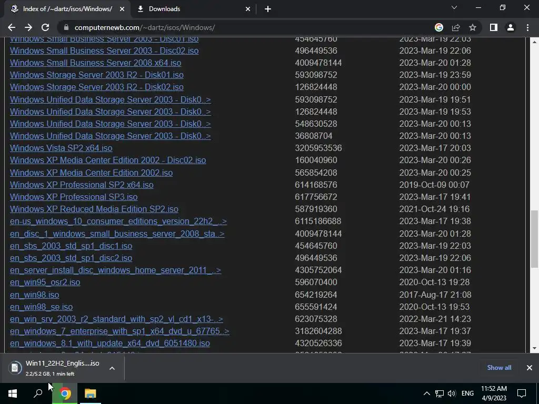The image size is (539, 404).
Task: Click Chrome in the taskbar
Action: tap(65, 393)
